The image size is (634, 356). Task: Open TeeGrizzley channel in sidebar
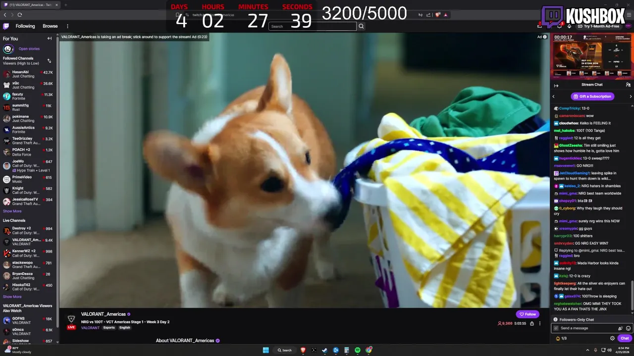tap(28, 141)
